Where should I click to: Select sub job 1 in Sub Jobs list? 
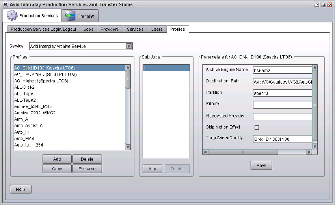click(166, 68)
